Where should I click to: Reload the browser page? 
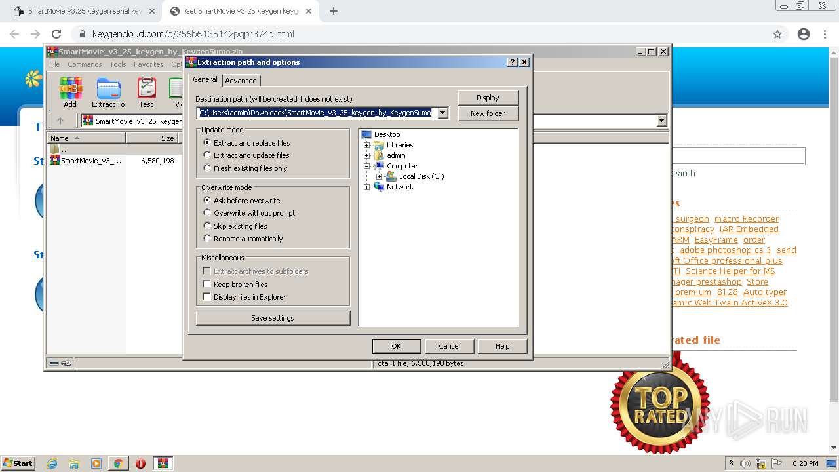coord(56,34)
